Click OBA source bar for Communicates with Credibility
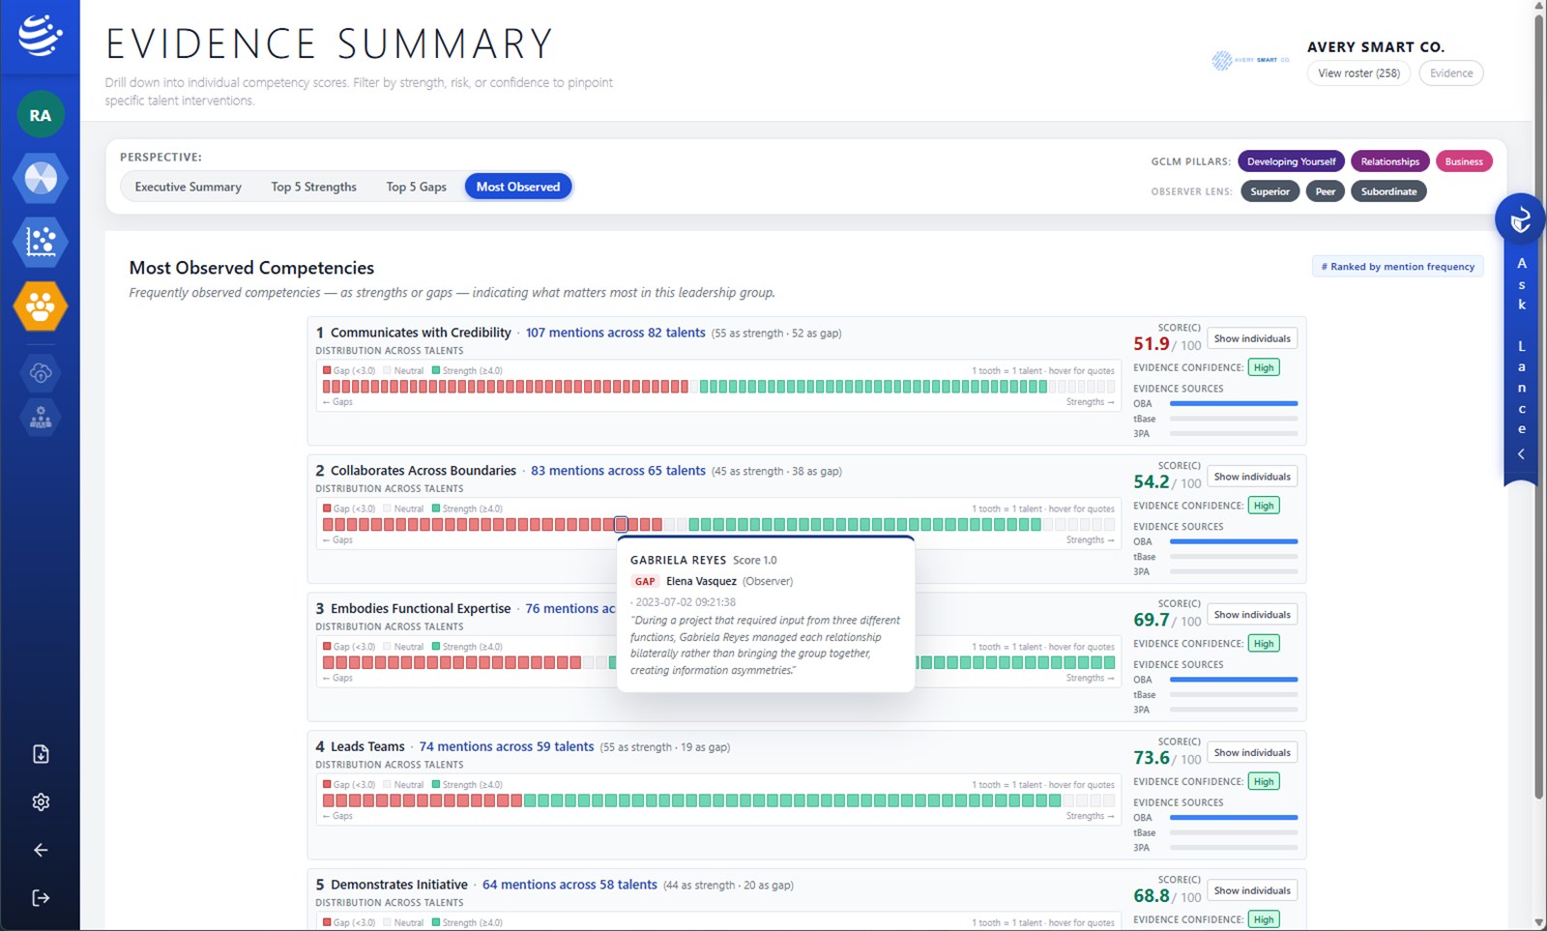Screen dimensions: 1547x931 [1233, 403]
